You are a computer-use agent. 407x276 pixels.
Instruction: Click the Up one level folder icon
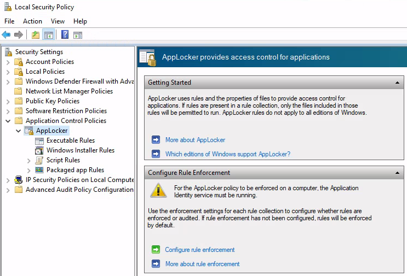(x=36, y=35)
